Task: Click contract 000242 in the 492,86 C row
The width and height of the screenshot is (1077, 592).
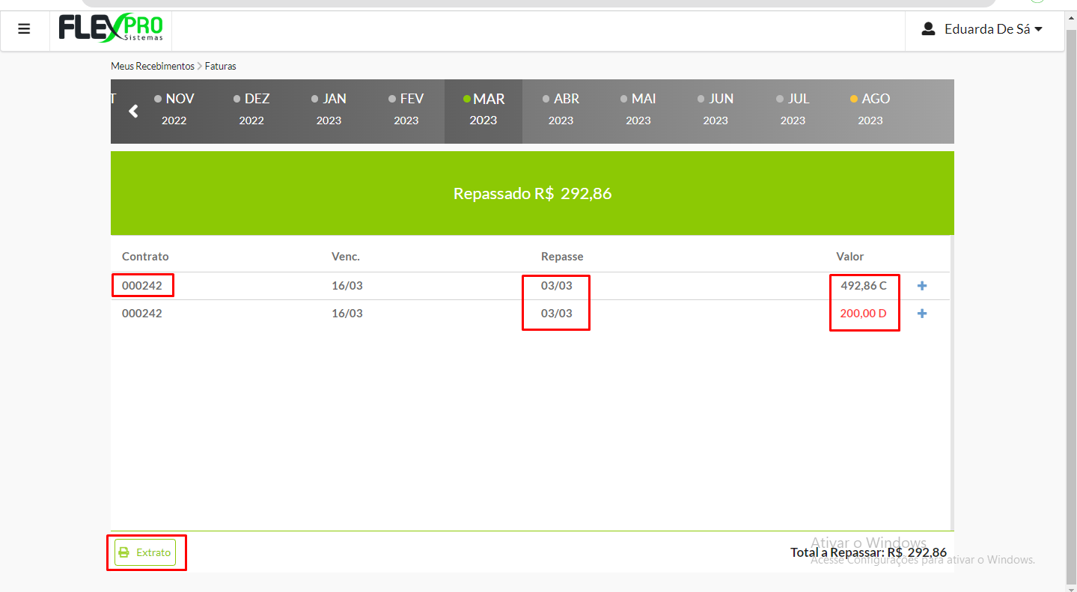Action: tap(142, 285)
